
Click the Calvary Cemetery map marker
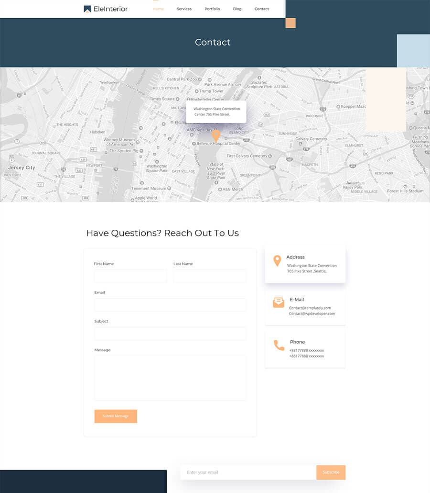pos(301,144)
